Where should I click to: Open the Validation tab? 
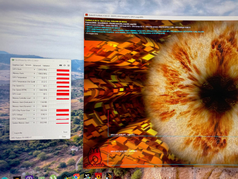tap(46, 65)
